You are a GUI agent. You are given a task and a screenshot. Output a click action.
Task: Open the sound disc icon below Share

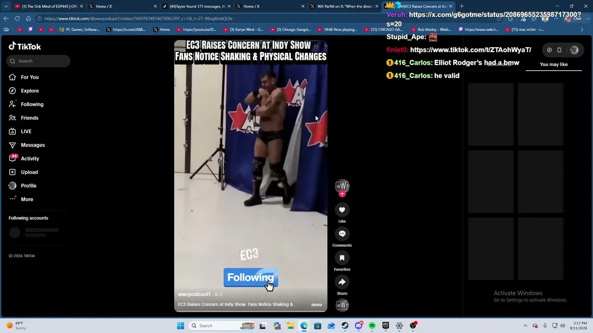pyautogui.click(x=342, y=305)
